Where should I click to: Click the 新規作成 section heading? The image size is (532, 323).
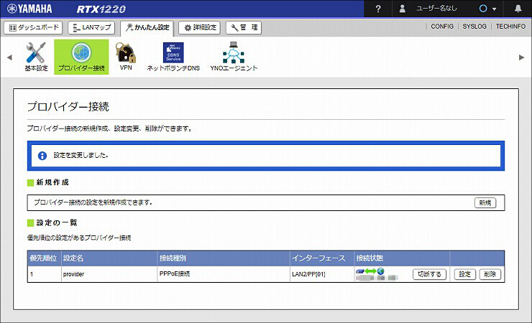point(52,182)
